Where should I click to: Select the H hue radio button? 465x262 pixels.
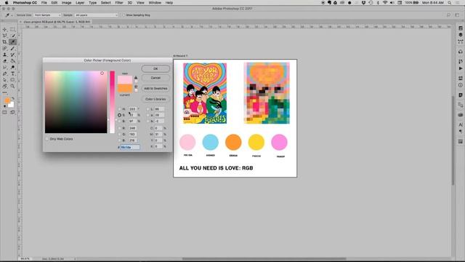[x=119, y=109]
